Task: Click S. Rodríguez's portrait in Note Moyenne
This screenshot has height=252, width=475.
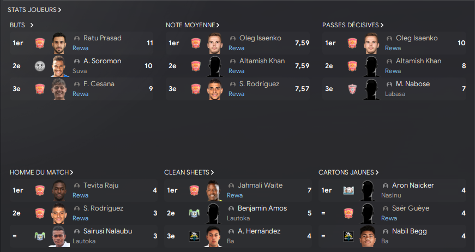Action: (x=215, y=89)
